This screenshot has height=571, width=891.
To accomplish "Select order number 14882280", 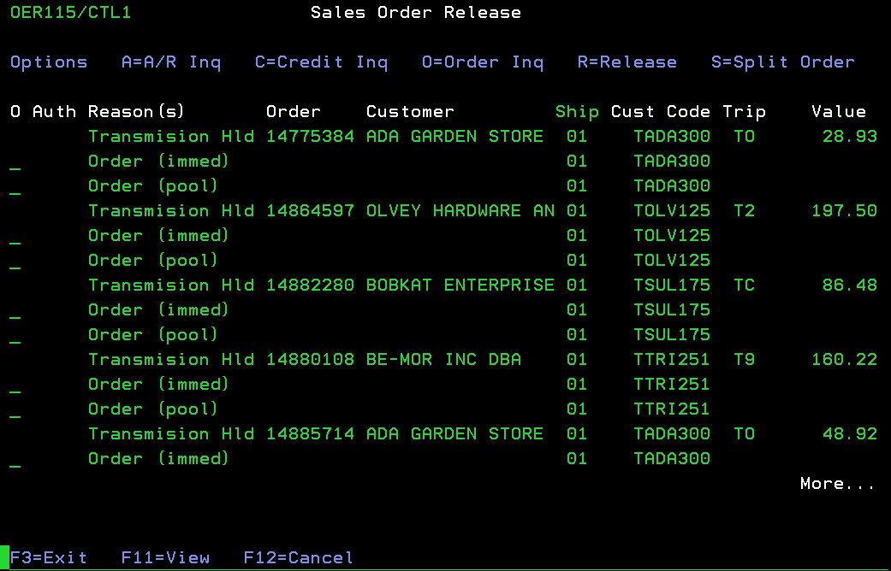I will pos(310,285).
